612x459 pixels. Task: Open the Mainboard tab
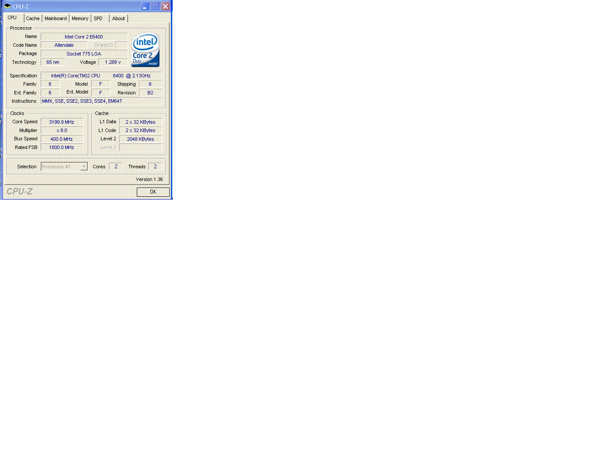56,18
